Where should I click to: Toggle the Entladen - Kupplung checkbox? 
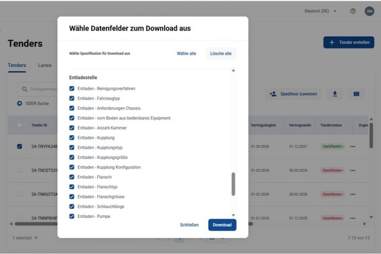[71, 137]
